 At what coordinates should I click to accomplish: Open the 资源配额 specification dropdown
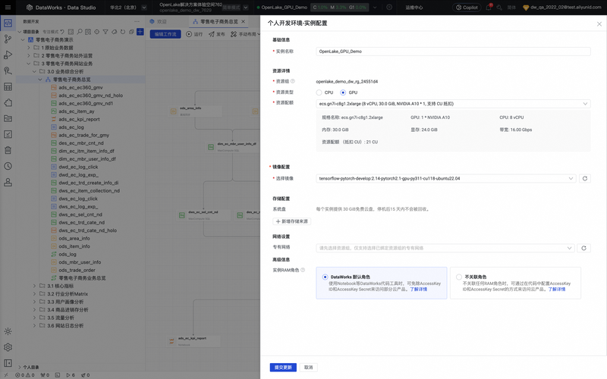[453, 104]
